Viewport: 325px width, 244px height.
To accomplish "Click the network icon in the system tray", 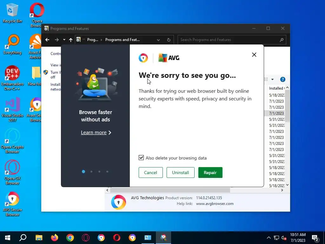I will 276,238.
